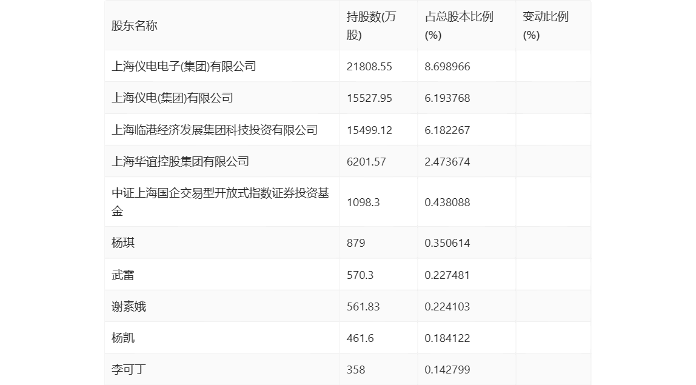
Task: Click the 持股数(万股) column header
Action: click(x=365, y=25)
